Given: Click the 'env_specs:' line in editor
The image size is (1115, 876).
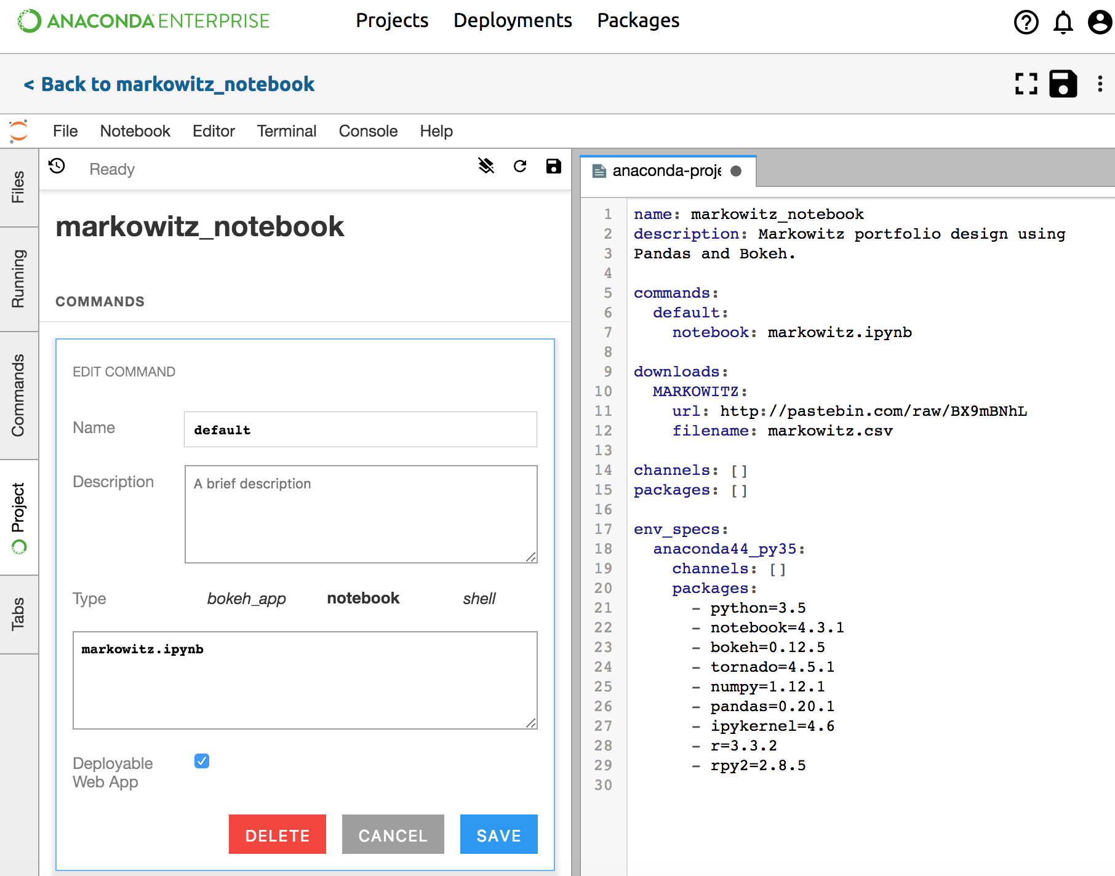Looking at the screenshot, I should pos(681,529).
